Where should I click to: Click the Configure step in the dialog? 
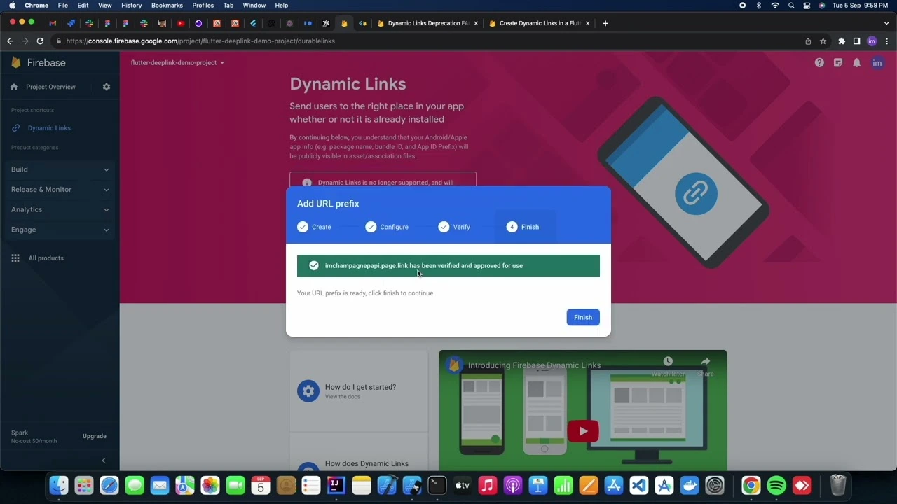coord(387,227)
